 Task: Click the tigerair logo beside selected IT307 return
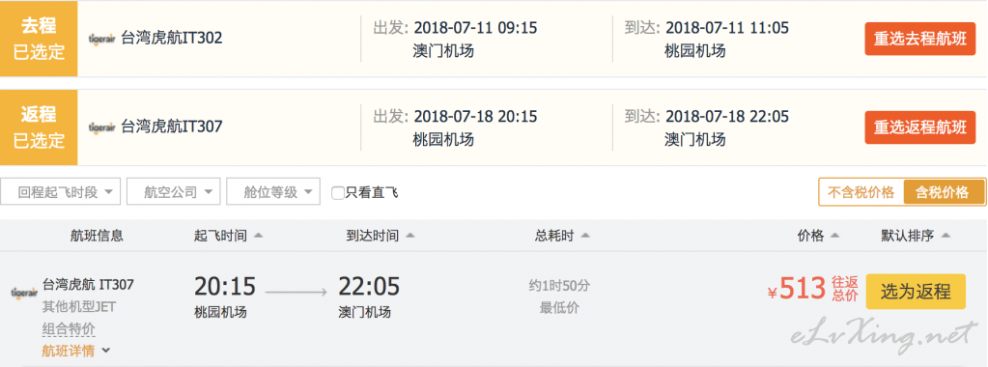tap(101, 127)
